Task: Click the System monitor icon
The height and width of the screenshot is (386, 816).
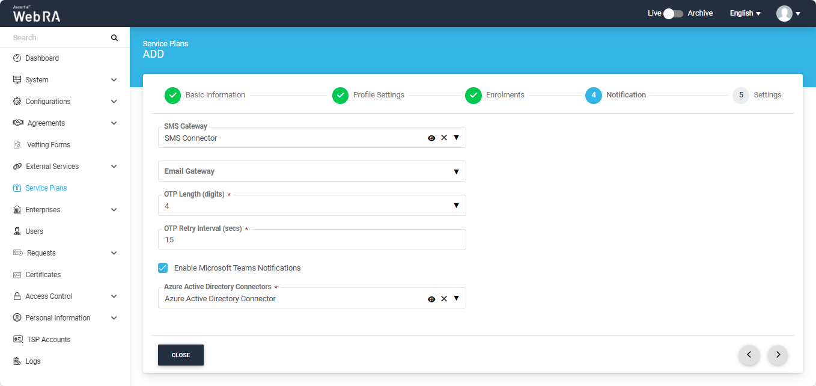Action: point(17,80)
